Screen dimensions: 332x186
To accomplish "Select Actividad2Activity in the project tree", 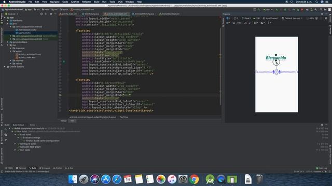I will pyautogui.click(x=27, y=30).
